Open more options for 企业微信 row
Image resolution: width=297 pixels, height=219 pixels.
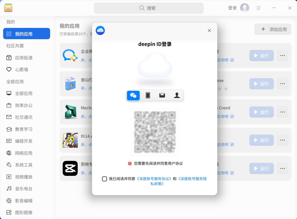click(x=282, y=55)
